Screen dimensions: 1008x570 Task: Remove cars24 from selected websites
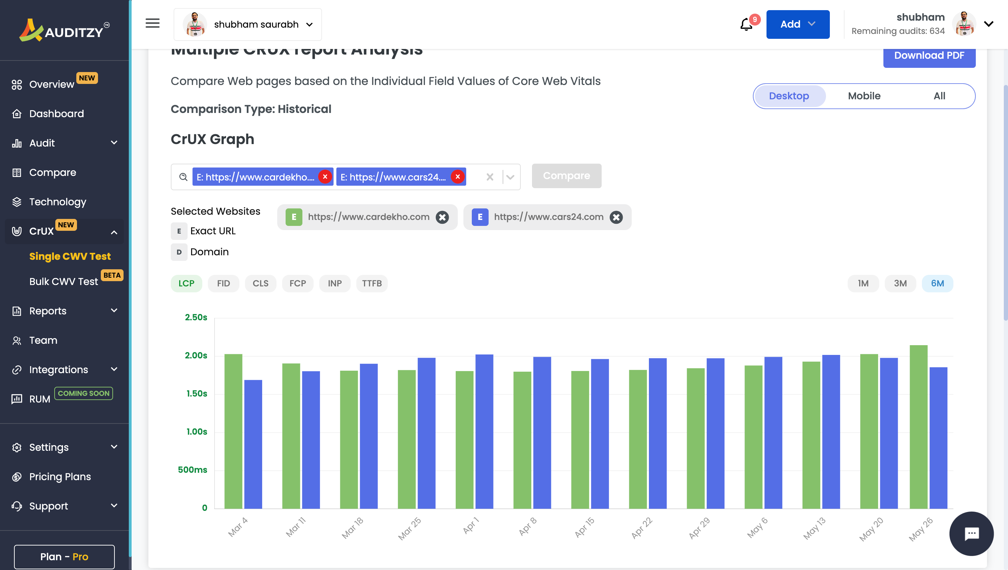click(x=616, y=217)
